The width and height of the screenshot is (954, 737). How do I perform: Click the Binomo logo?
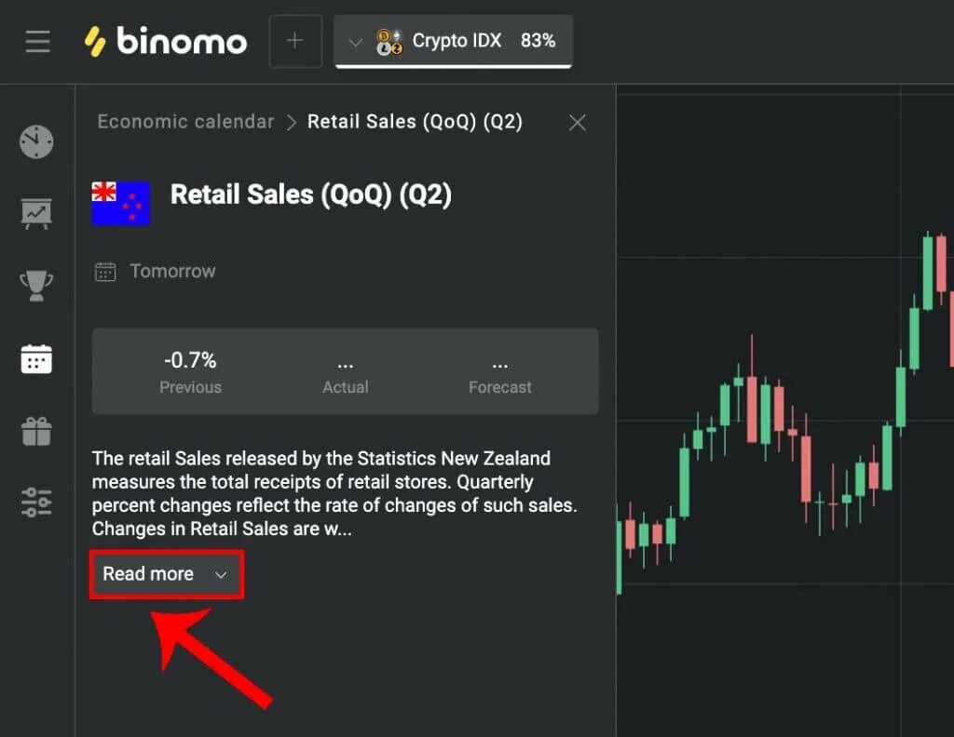click(166, 42)
